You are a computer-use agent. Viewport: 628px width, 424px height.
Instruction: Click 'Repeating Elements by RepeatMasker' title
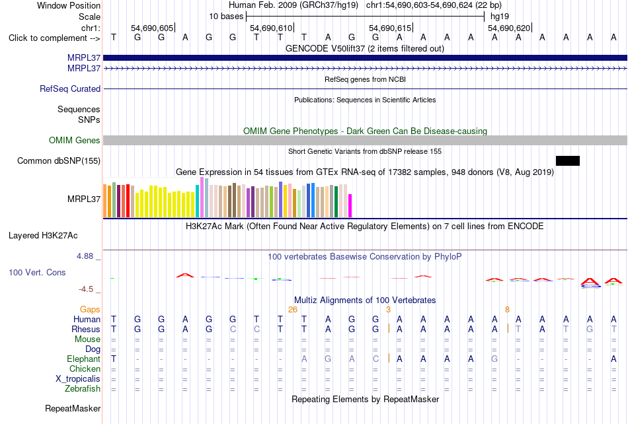click(365, 399)
